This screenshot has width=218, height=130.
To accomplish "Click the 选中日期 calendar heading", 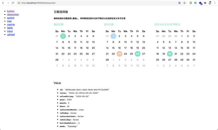I will click(109, 25).
